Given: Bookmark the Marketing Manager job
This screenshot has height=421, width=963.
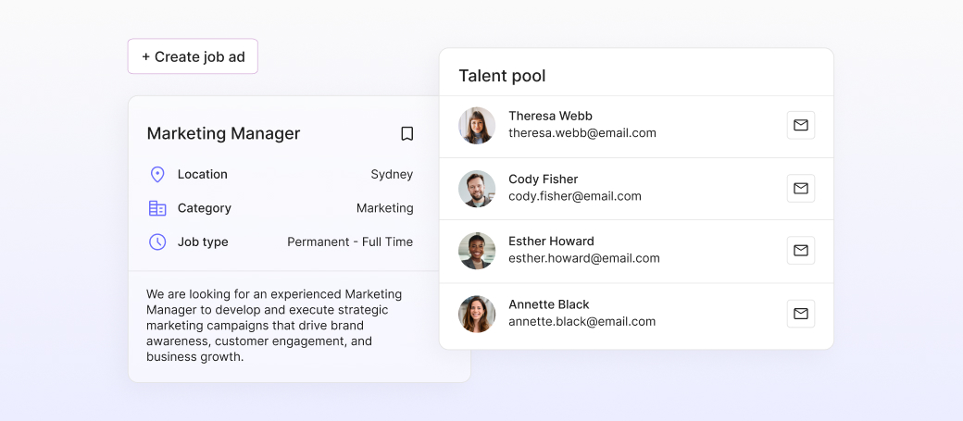Looking at the screenshot, I should click(406, 134).
